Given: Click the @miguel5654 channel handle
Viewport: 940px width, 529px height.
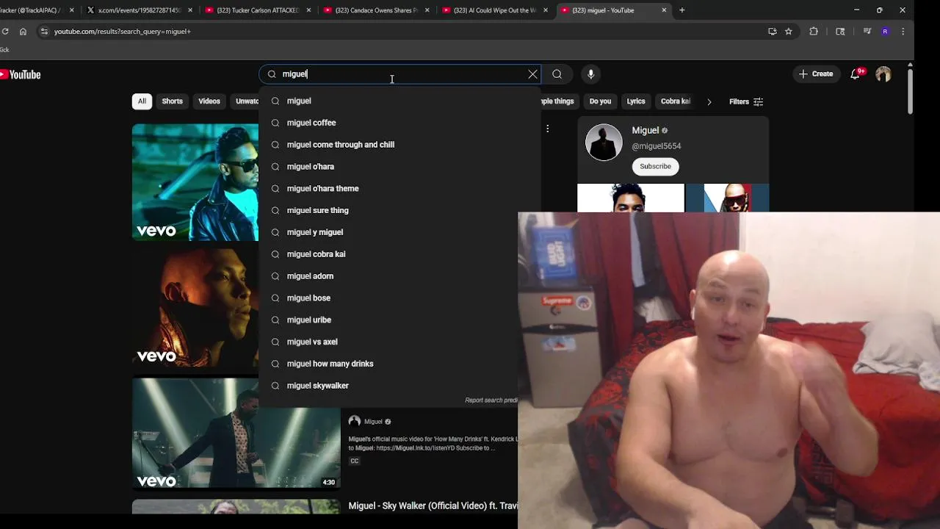Looking at the screenshot, I should click(656, 146).
